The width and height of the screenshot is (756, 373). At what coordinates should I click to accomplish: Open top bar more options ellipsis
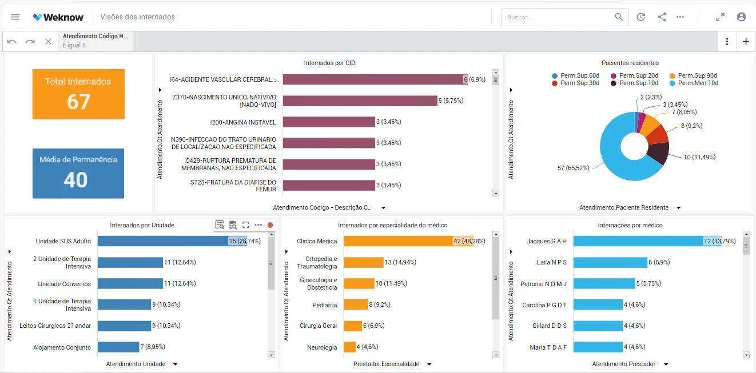point(681,17)
